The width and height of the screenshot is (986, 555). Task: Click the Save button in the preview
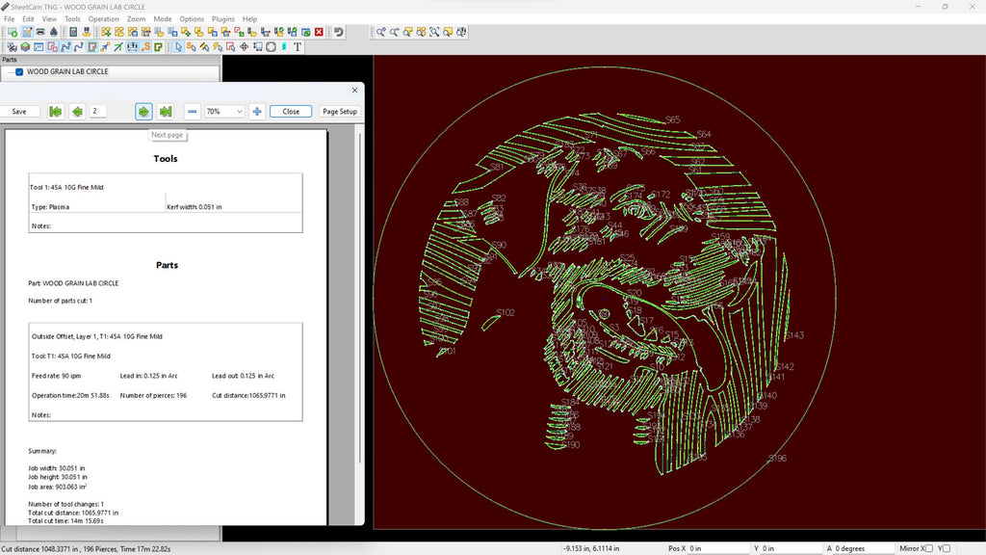pyautogui.click(x=19, y=112)
